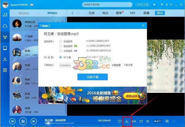This screenshot has width=185, height=127.
Task: Open the download manager icon in left sidebar
Action: 5,59
